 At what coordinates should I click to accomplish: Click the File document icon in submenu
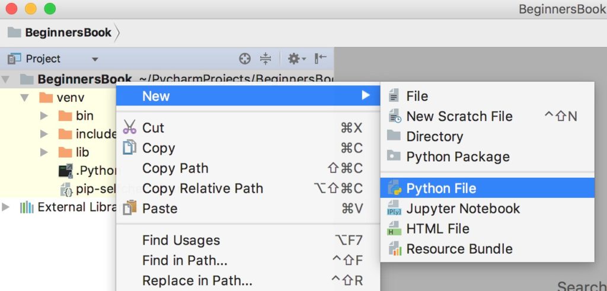pyautogui.click(x=394, y=95)
